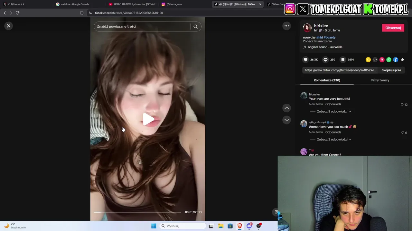Save video with the bookmark icon
This screenshot has height=231, width=412.
(x=343, y=60)
